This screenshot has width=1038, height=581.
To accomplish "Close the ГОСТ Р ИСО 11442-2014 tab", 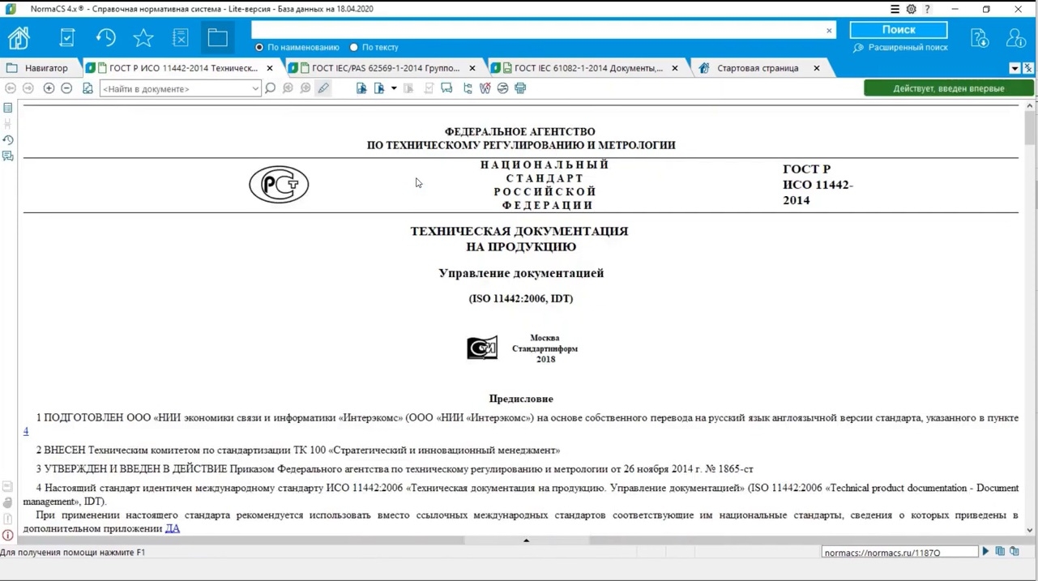I will (x=270, y=68).
